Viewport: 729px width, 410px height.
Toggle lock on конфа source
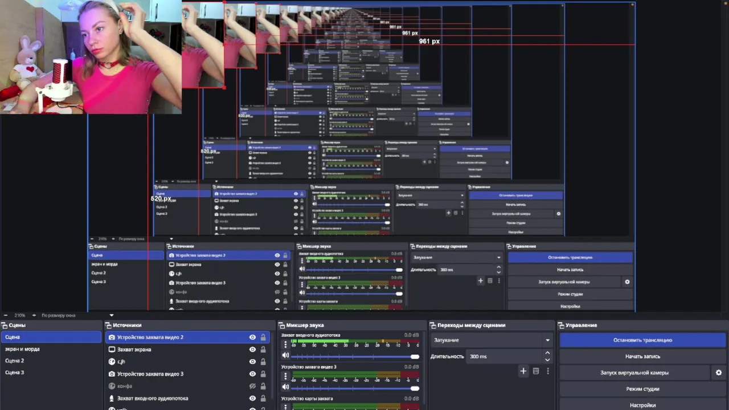tap(263, 386)
